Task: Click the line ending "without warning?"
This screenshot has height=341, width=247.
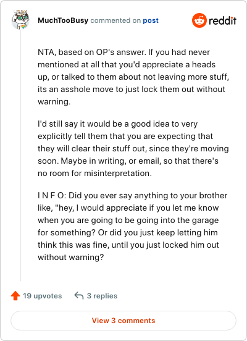Action: 71,257
